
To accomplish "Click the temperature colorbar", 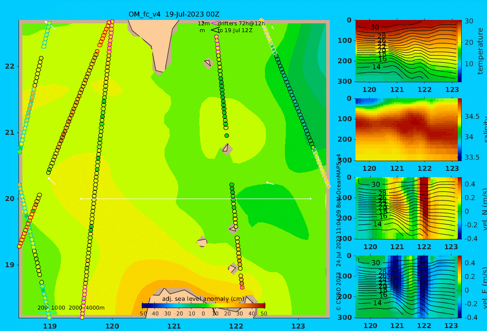I will 460,51.
